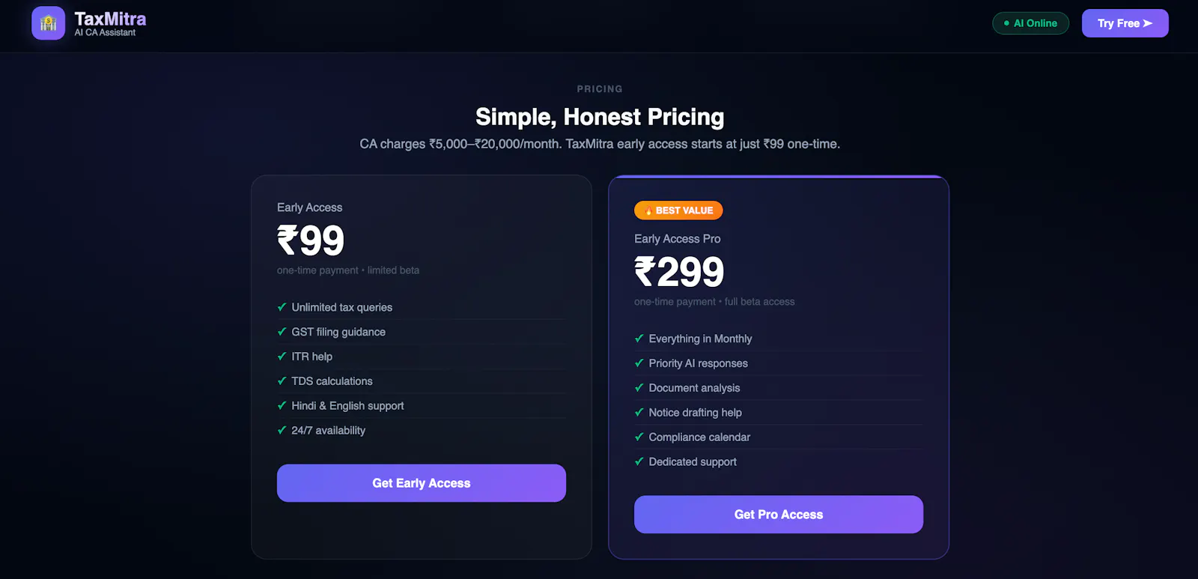This screenshot has width=1198, height=579.
Task: Click the AI Online status pill
Action: [x=1031, y=23]
